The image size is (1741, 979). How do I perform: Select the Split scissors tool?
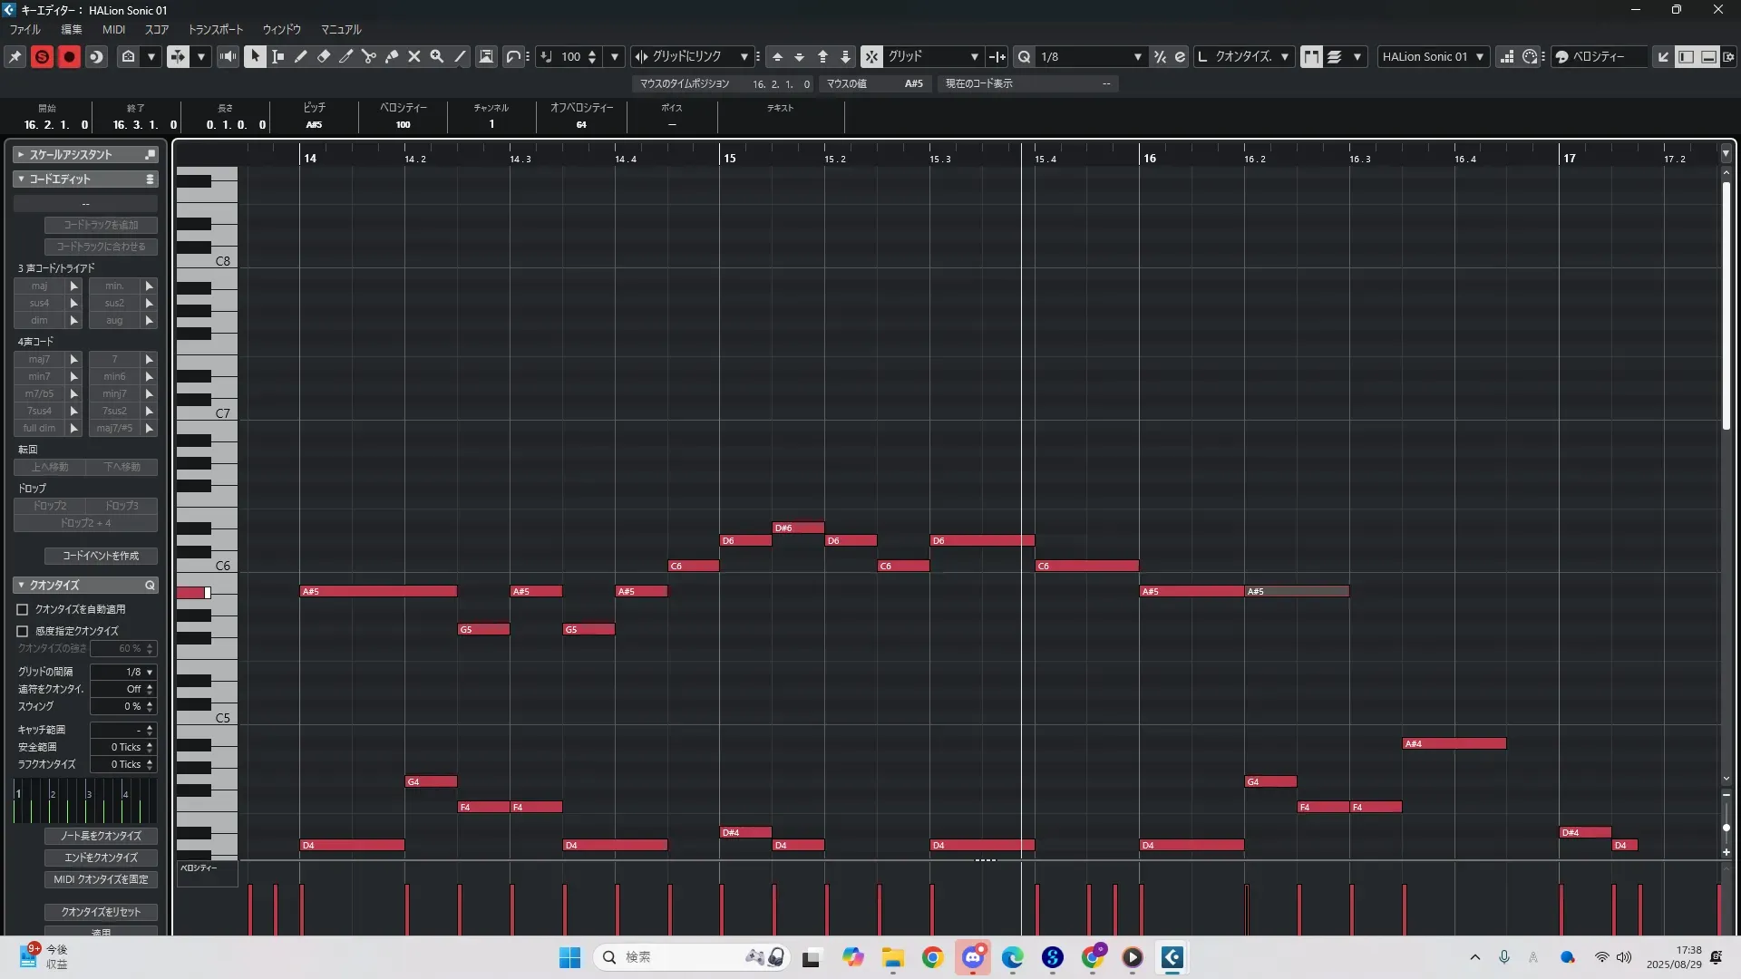pyautogui.click(x=369, y=56)
